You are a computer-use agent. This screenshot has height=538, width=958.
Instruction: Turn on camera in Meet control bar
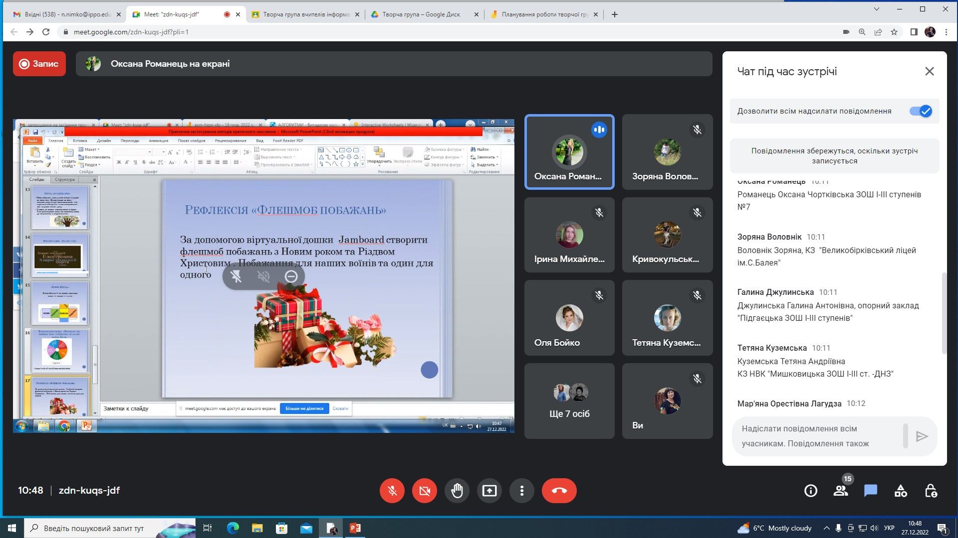[x=425, y=491]
